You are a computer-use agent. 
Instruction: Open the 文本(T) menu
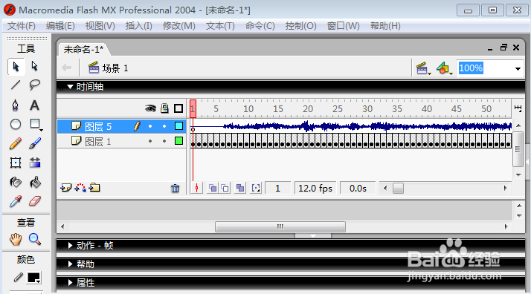click(x=220, y=26)
